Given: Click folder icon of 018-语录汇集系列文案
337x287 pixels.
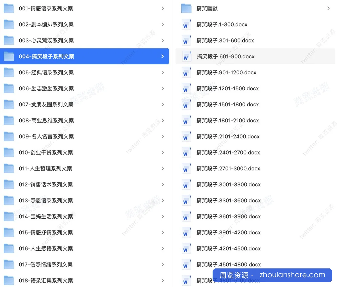Looking at the screenshot, I should pos(9,281).
